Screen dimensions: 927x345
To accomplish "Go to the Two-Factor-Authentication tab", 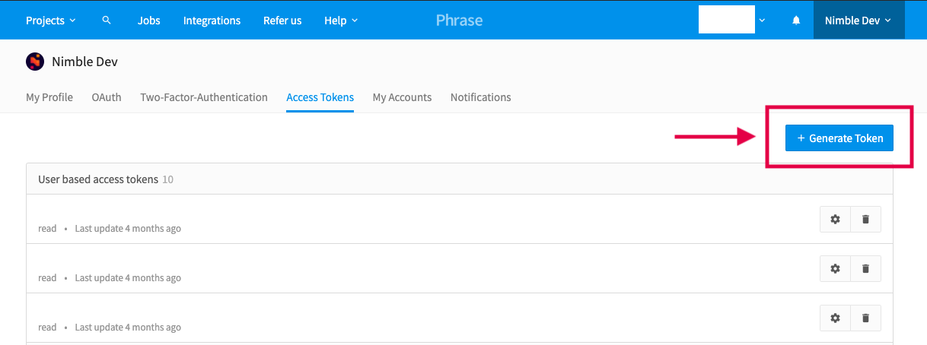I will pyautogui.click(x=204, y=97).
